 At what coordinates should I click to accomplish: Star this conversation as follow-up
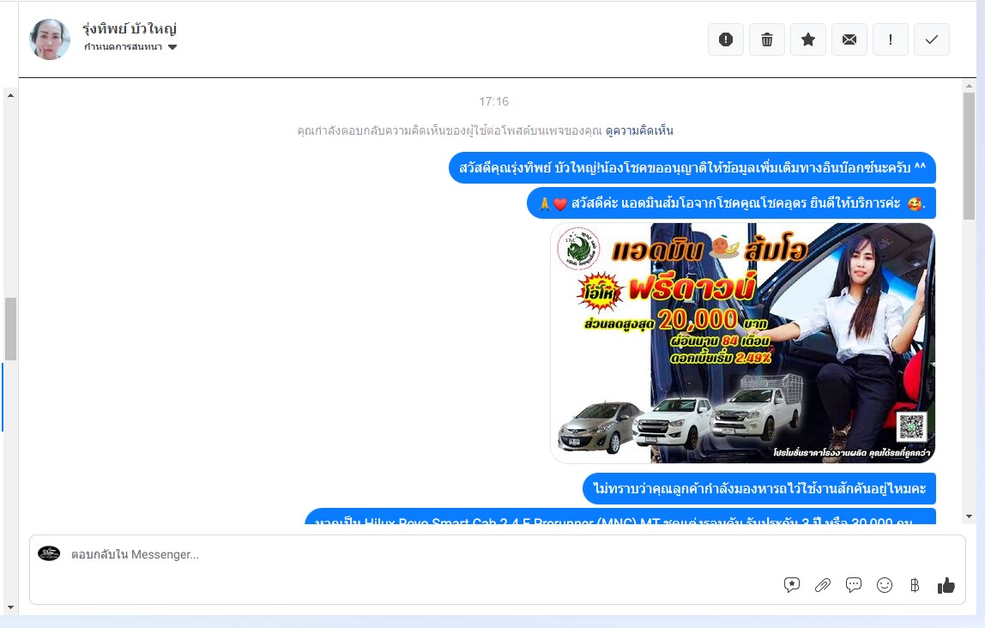pos(808,39)
